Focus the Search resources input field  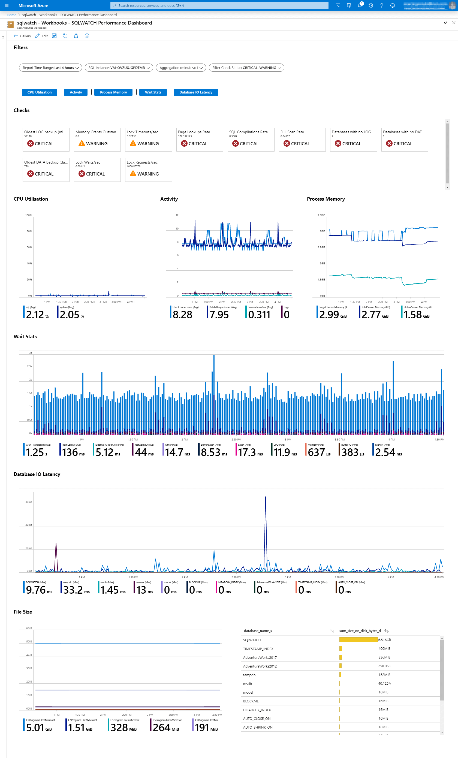219,5
